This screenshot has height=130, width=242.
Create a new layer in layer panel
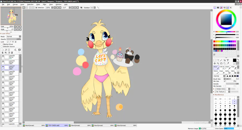2,50
